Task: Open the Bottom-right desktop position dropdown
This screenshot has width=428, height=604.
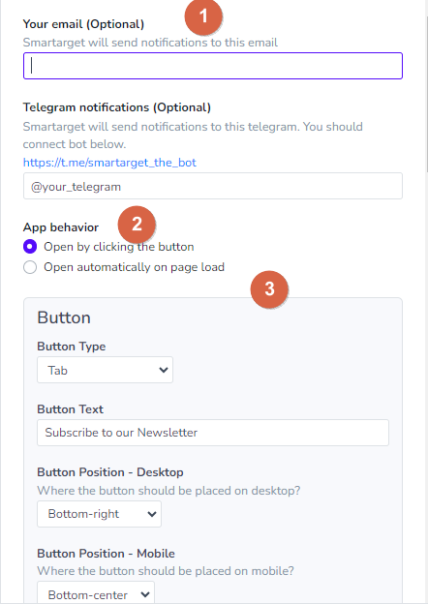Action: click(x=99, y=514)
